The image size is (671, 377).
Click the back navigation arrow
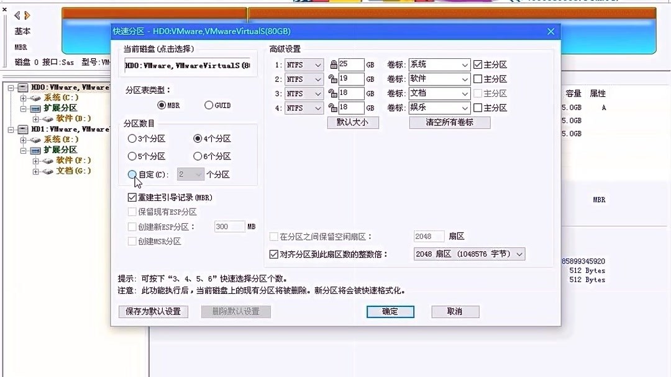coord(17,16)
